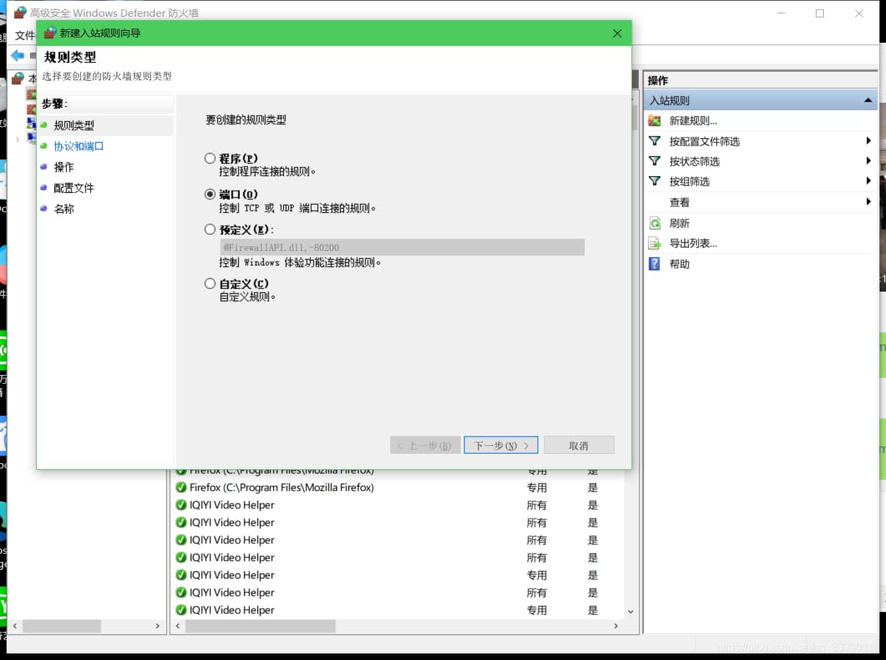Select the 自定义 rule type radio button
886x660 pixels.
click(210, 283)
